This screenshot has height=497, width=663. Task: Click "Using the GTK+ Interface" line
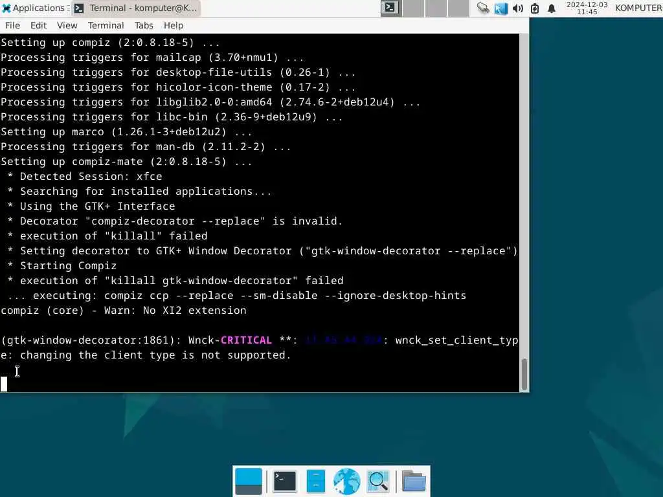[x=91, y=206]
